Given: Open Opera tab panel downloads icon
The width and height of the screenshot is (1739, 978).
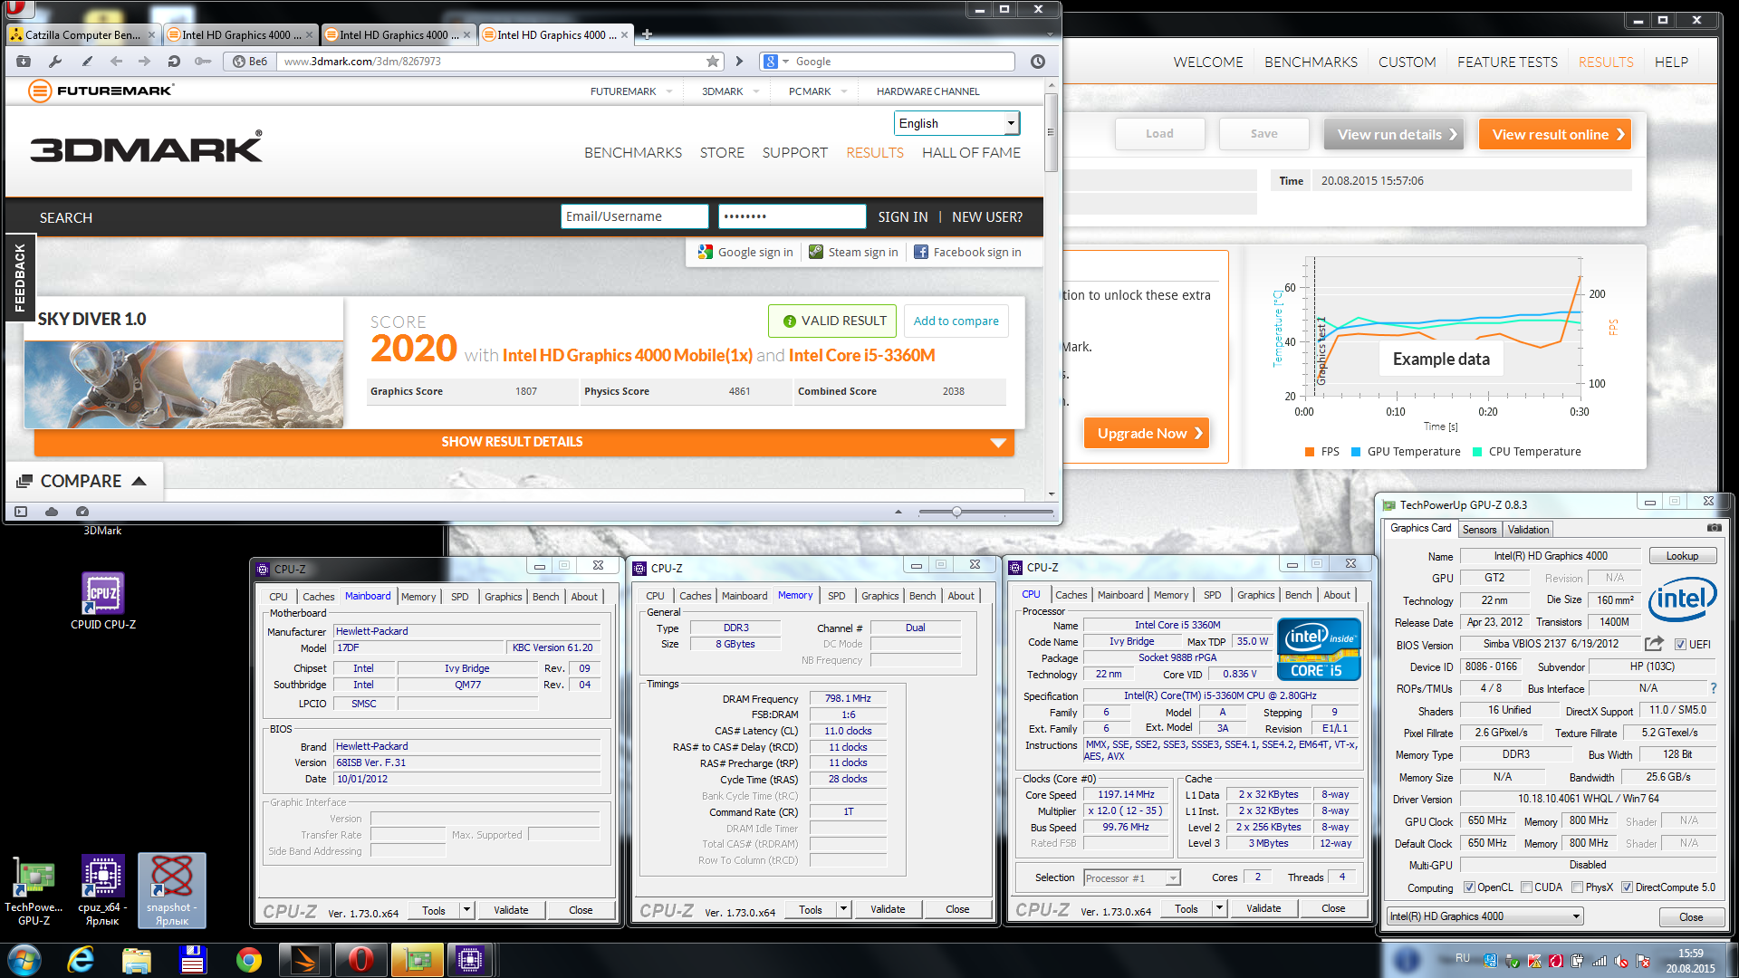Looking at the screenshot, I should click(x=24, y=62).
